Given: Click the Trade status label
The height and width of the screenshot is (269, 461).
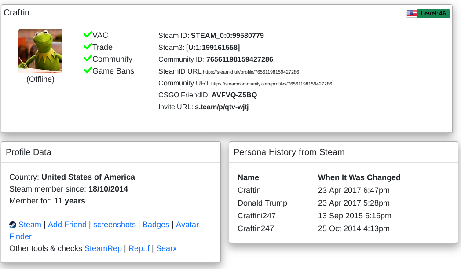Looking at the screenshot, I should 102,47.
